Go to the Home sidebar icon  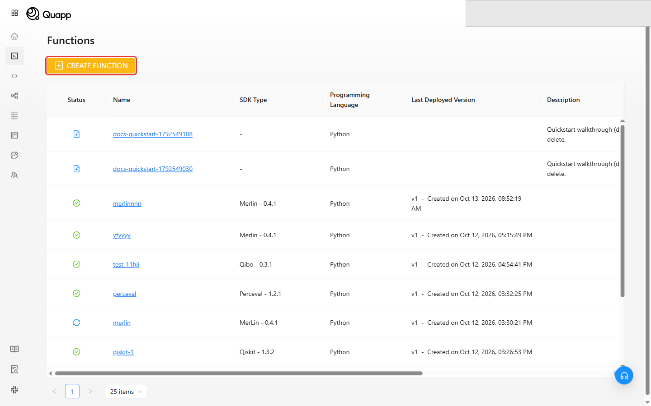[x=14, y=36]
